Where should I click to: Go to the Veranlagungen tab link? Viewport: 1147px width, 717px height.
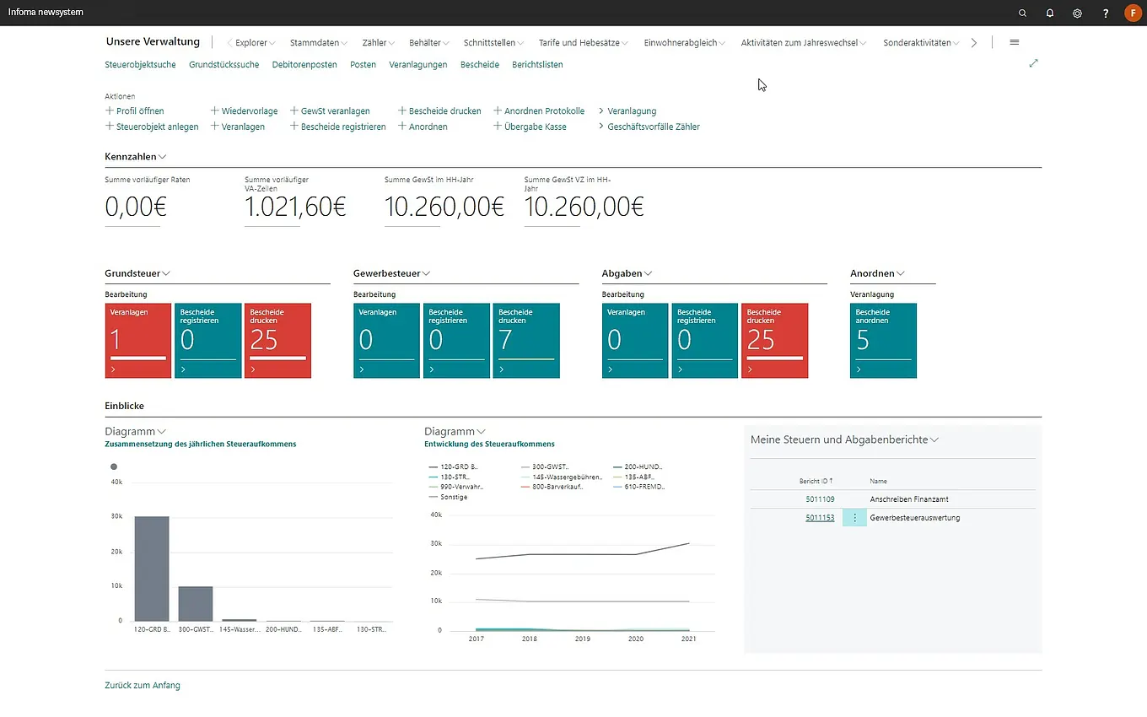click(x=417, y=65)
